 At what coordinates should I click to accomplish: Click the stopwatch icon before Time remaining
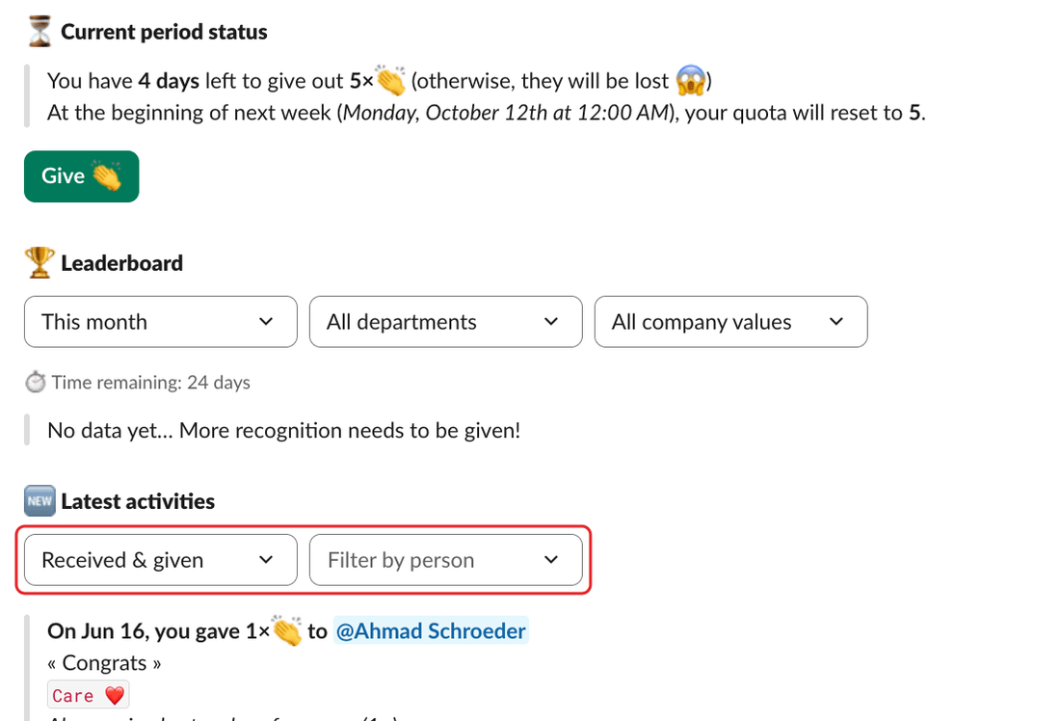point(35,382)
